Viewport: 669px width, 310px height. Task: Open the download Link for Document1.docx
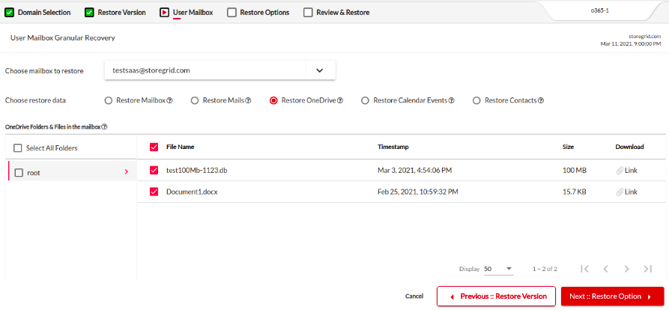627,192
